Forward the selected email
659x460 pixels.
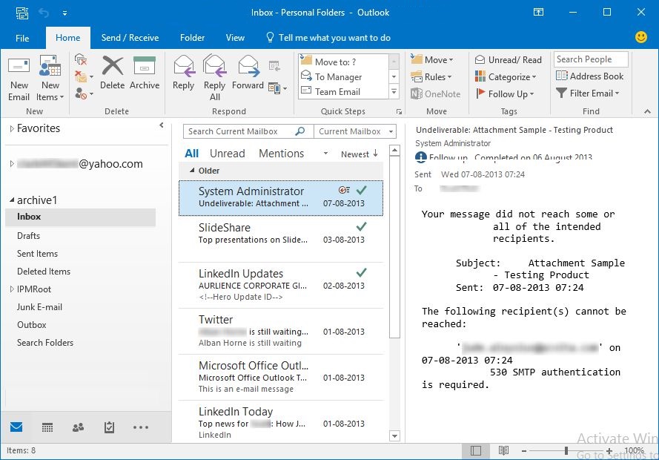(x=248, y=73)
